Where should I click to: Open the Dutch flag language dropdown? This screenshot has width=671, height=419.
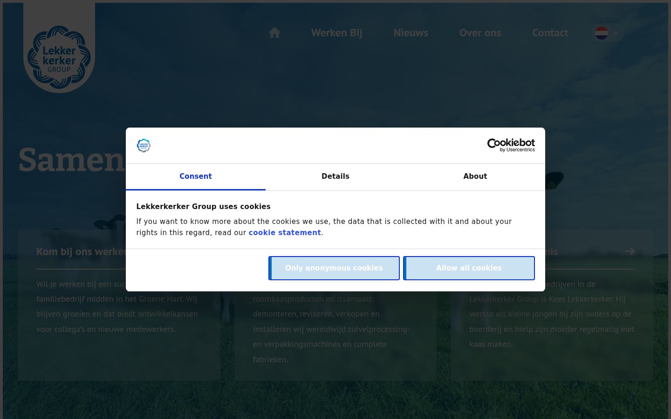click(x=608, y=33)
